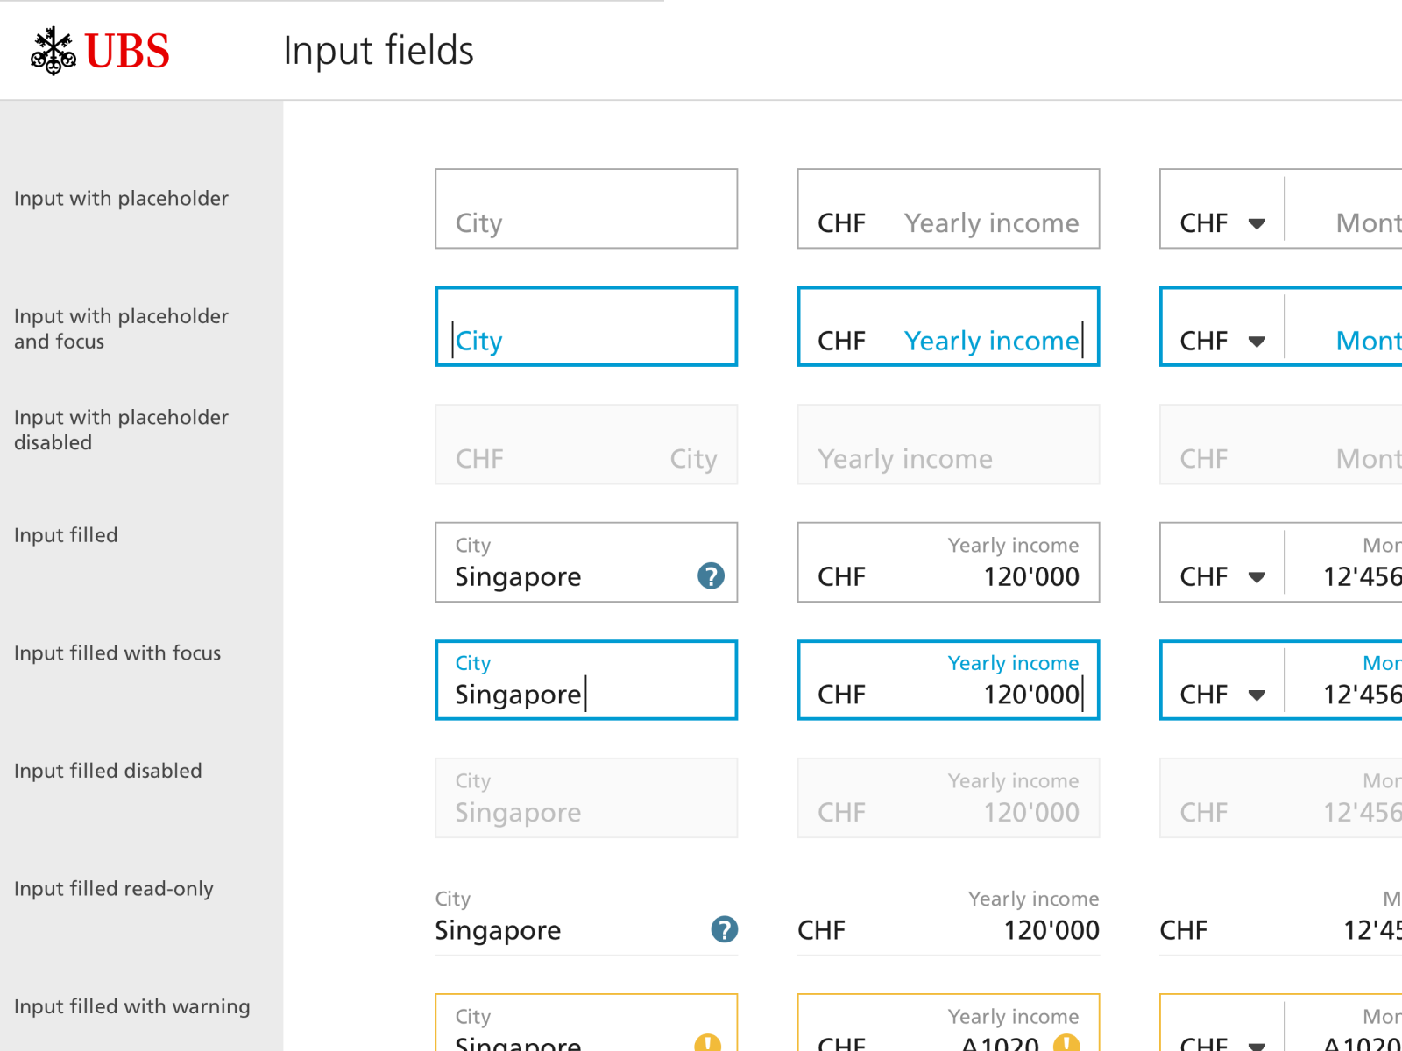Viewport: 1402px width, 1051px height.
Task: Click the help icon in filled City input
Action: pyautogui.click(x=711, y=576)
